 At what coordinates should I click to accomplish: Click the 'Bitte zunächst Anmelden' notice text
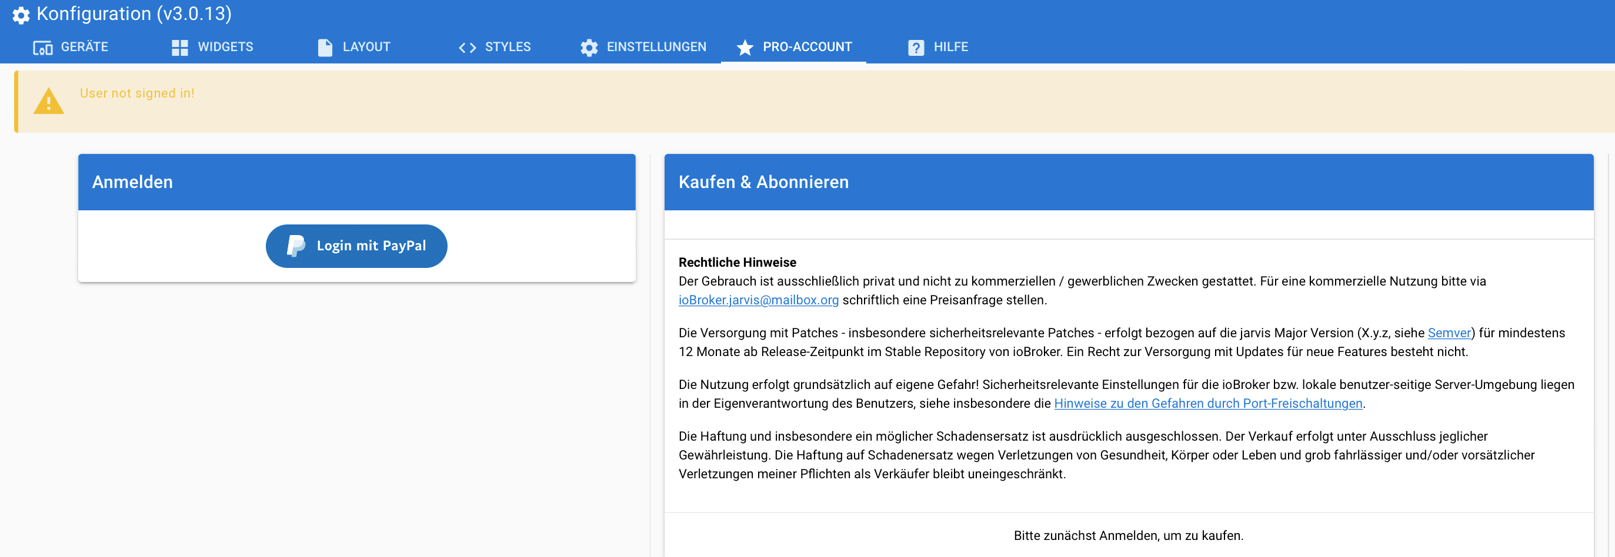pos(1128,536)
